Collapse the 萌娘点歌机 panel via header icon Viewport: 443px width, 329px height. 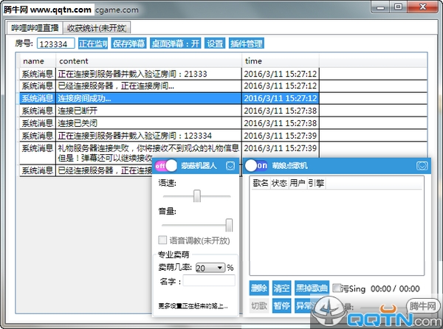point(422,166)
